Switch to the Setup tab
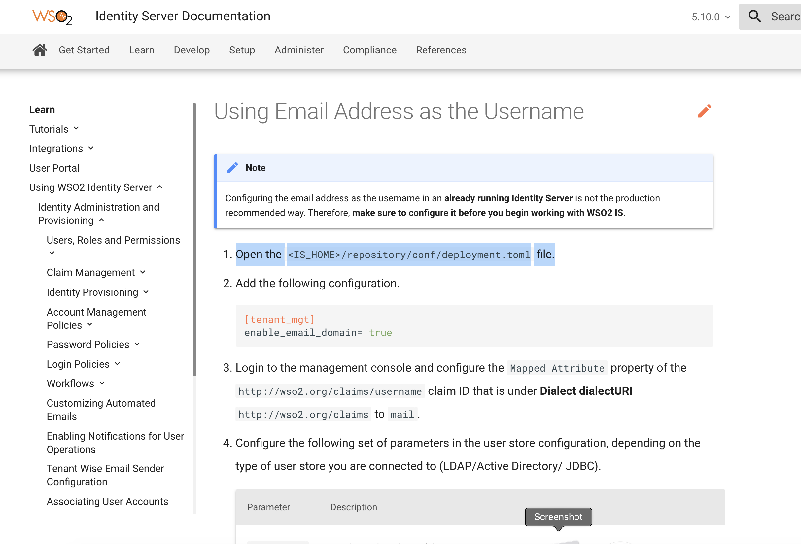This screenshot has width=801, height=544. pyautogui.click(x=242, y=50)
